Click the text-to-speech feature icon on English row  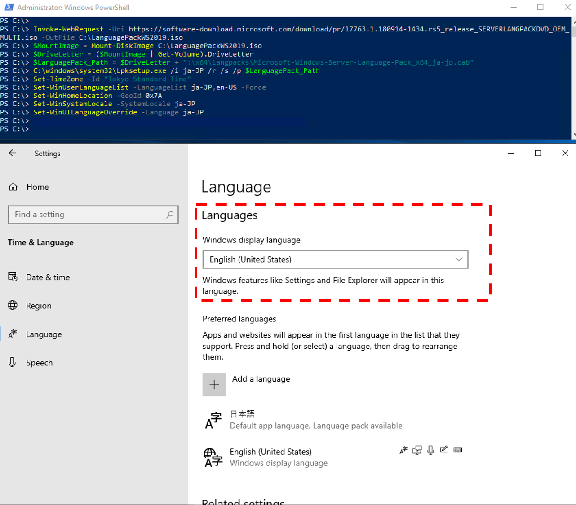417,450
